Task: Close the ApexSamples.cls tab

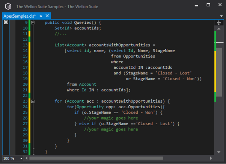Action: 48,16
